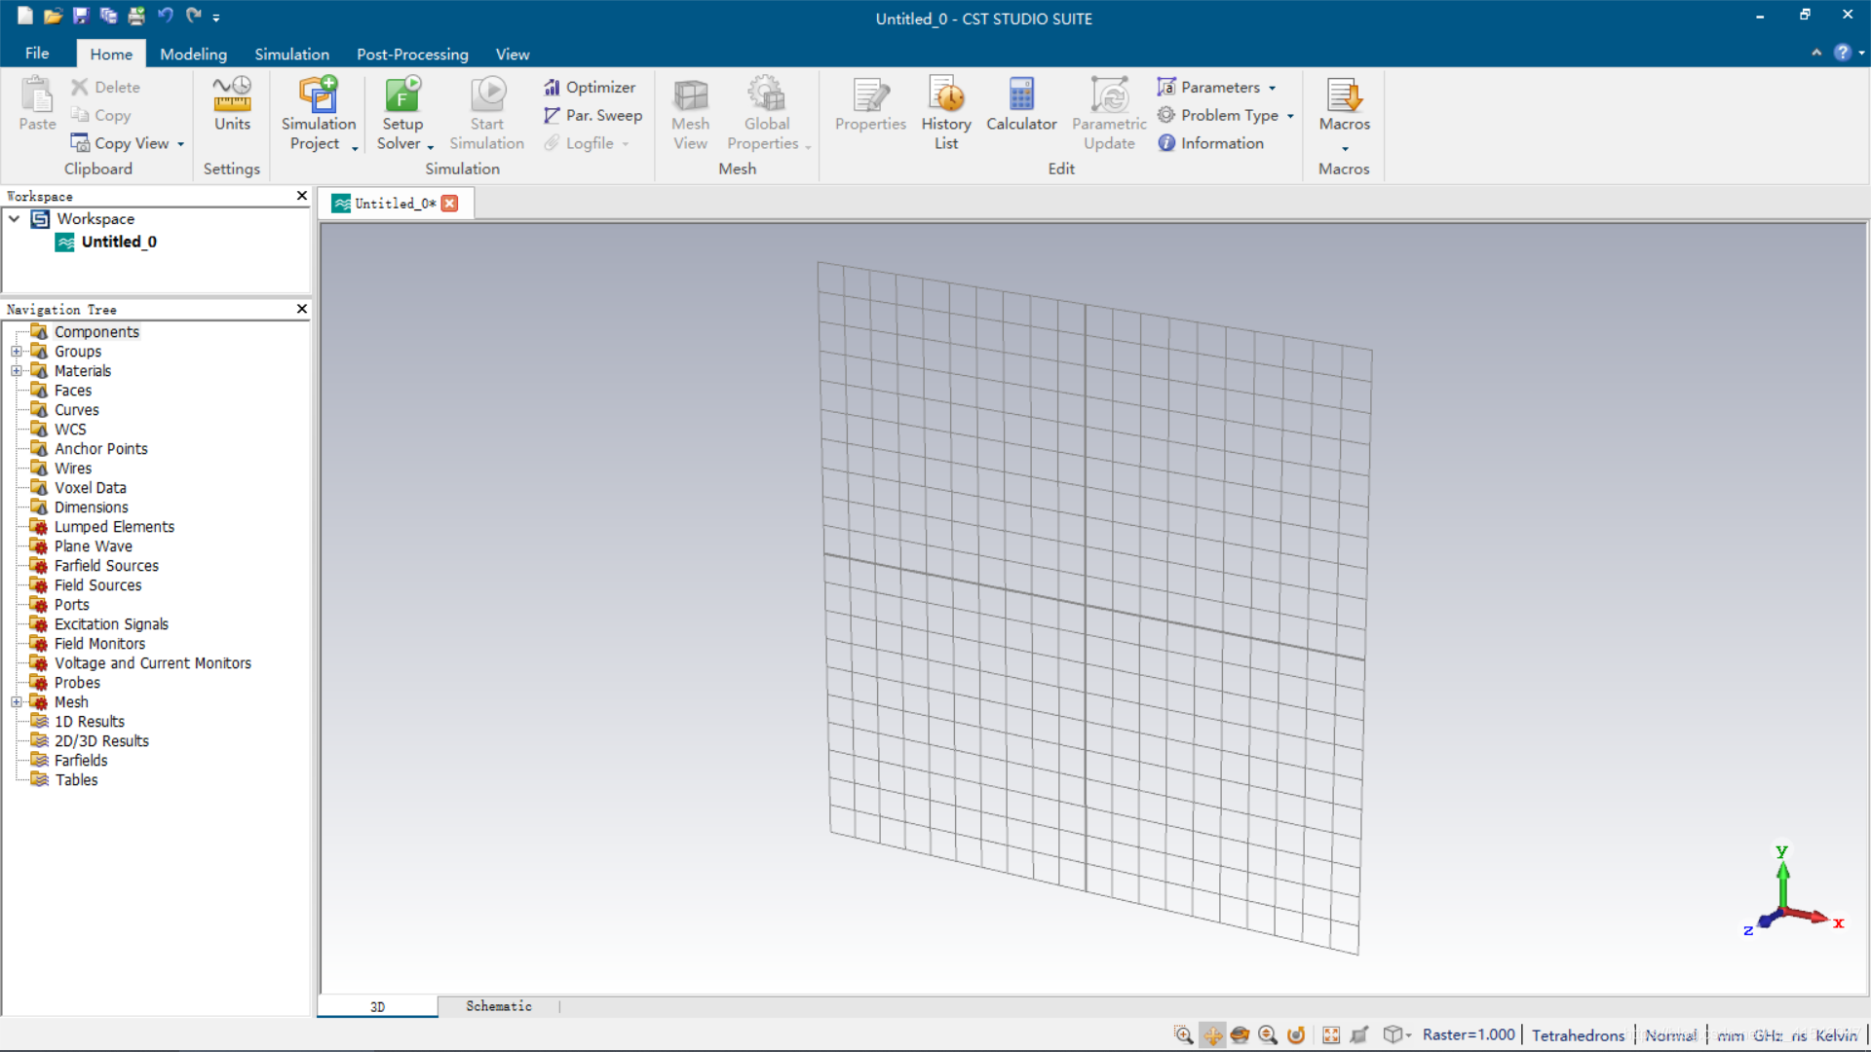Activate zoom tool in status bar

(x=1183, y=1034)
